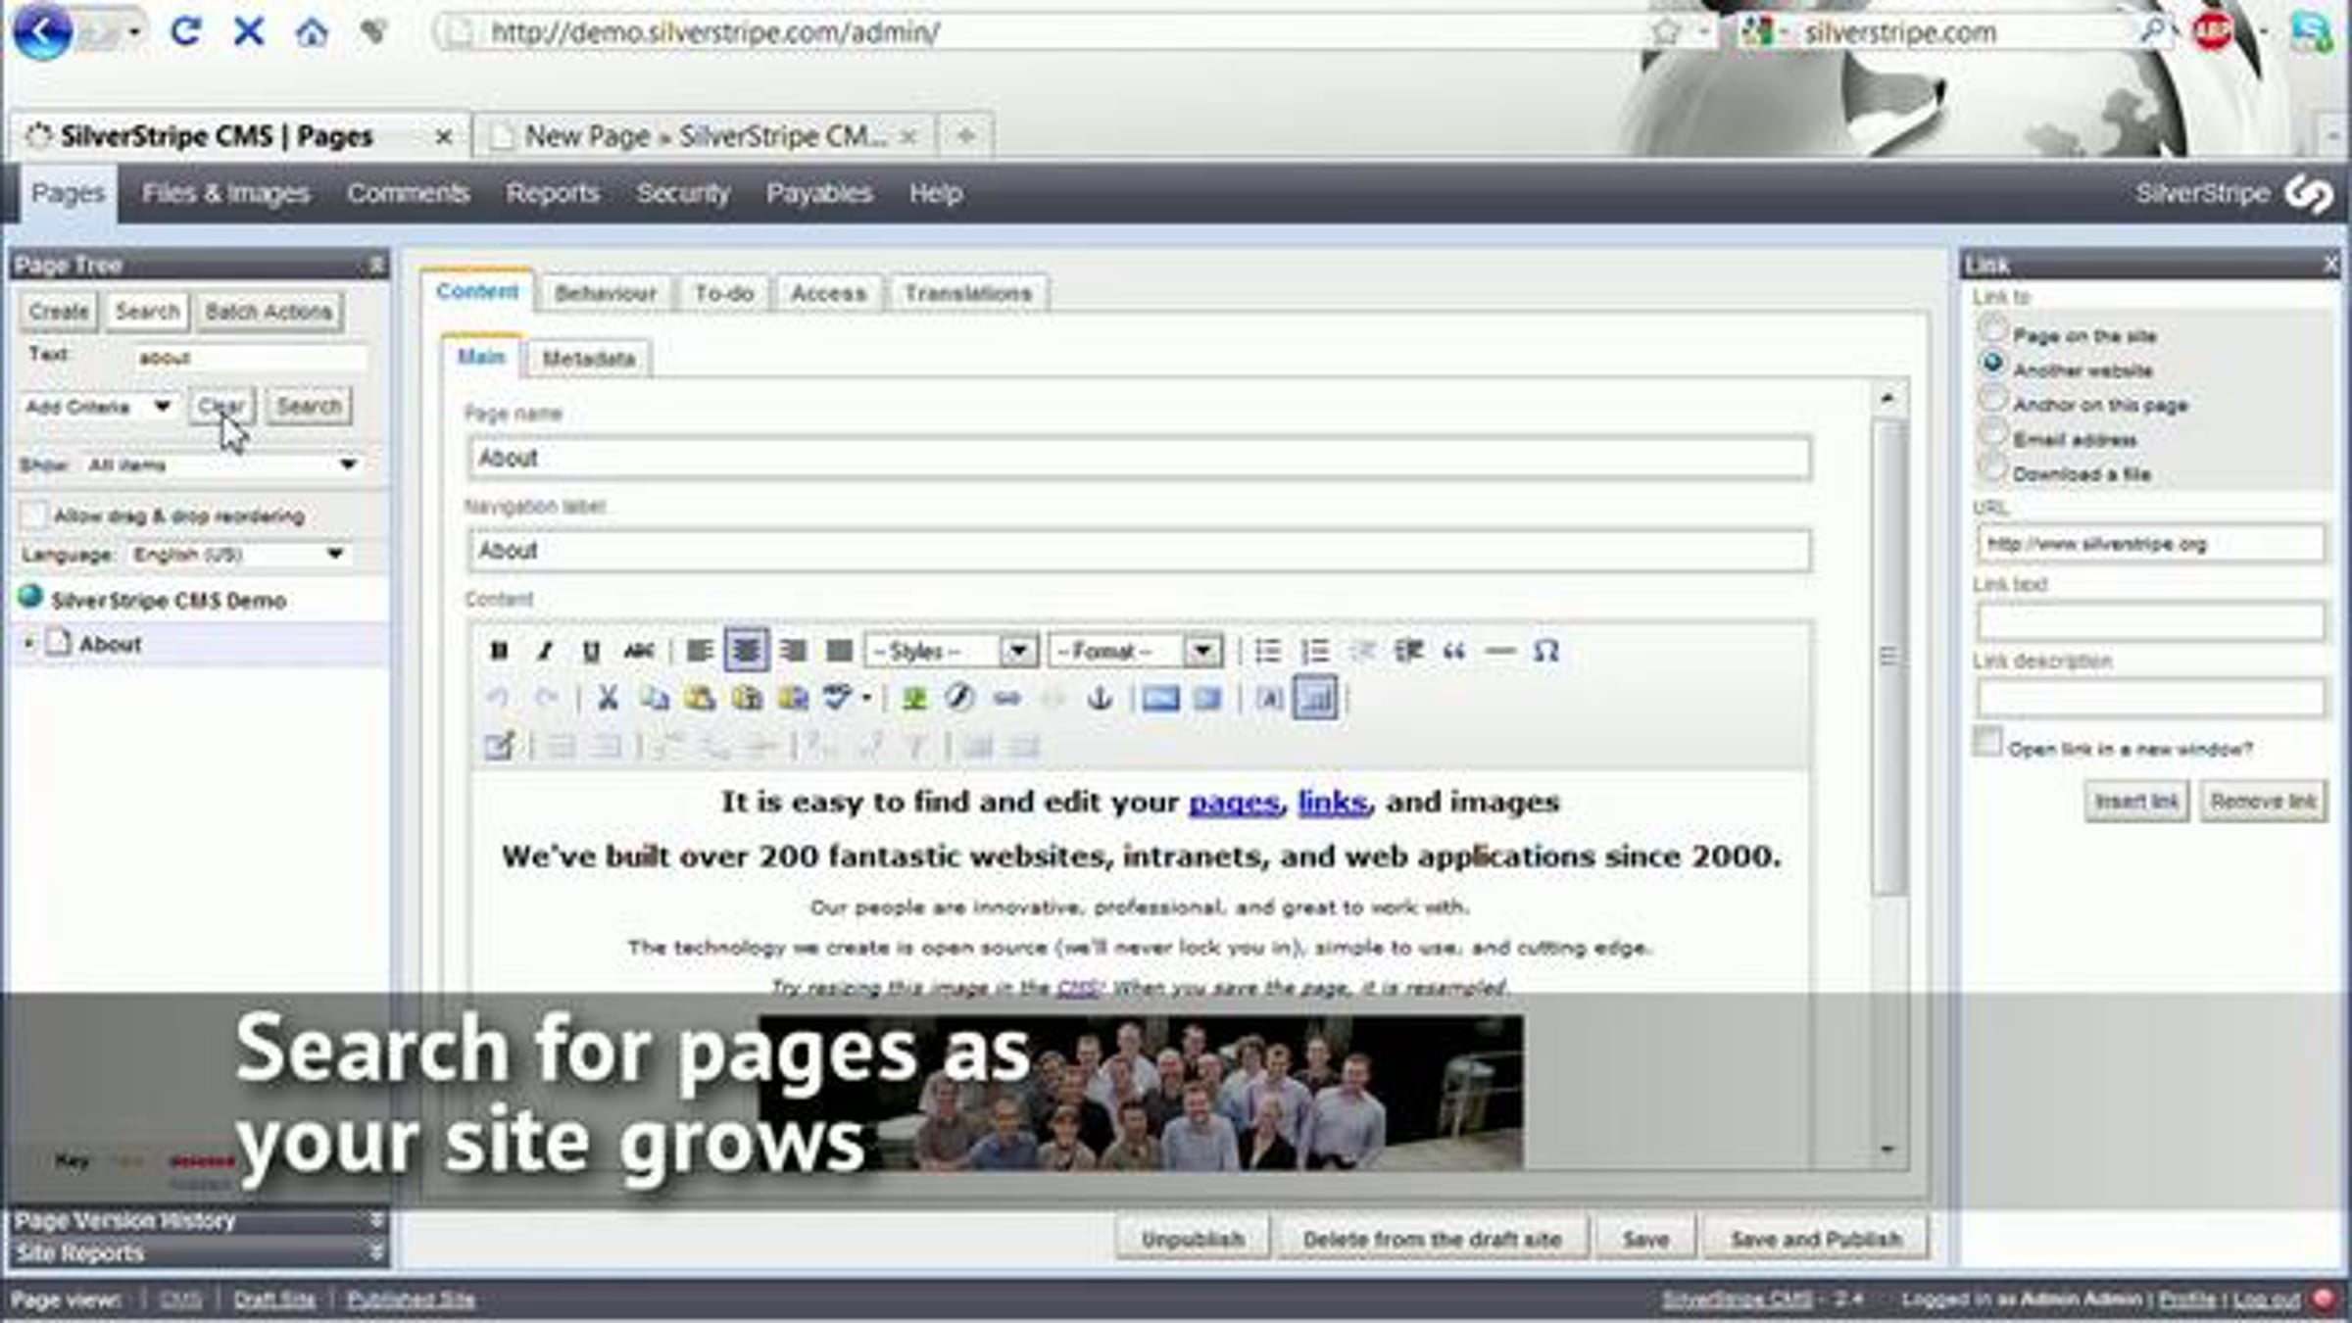Click the scroll down arrow of the content area
This screenshot has height=1323, width=2352.
(1887, 1149)
